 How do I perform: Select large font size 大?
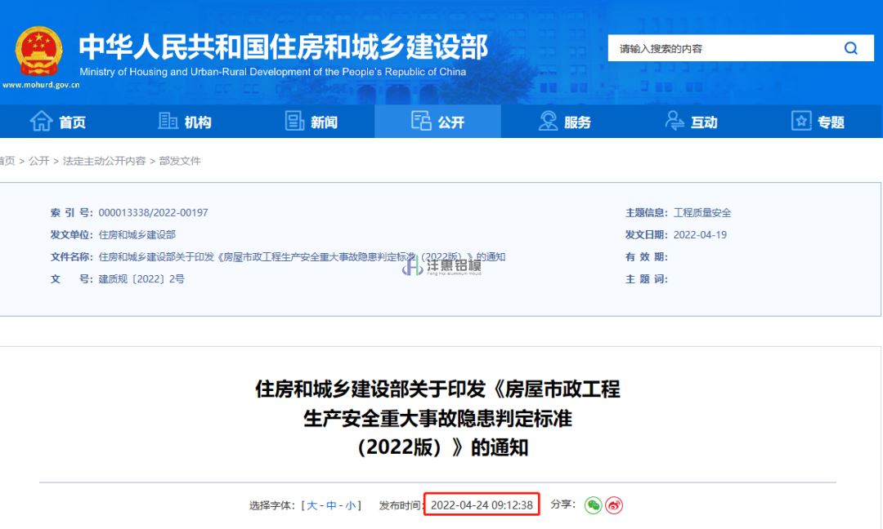pyautogui.click(x=312, y=505)
